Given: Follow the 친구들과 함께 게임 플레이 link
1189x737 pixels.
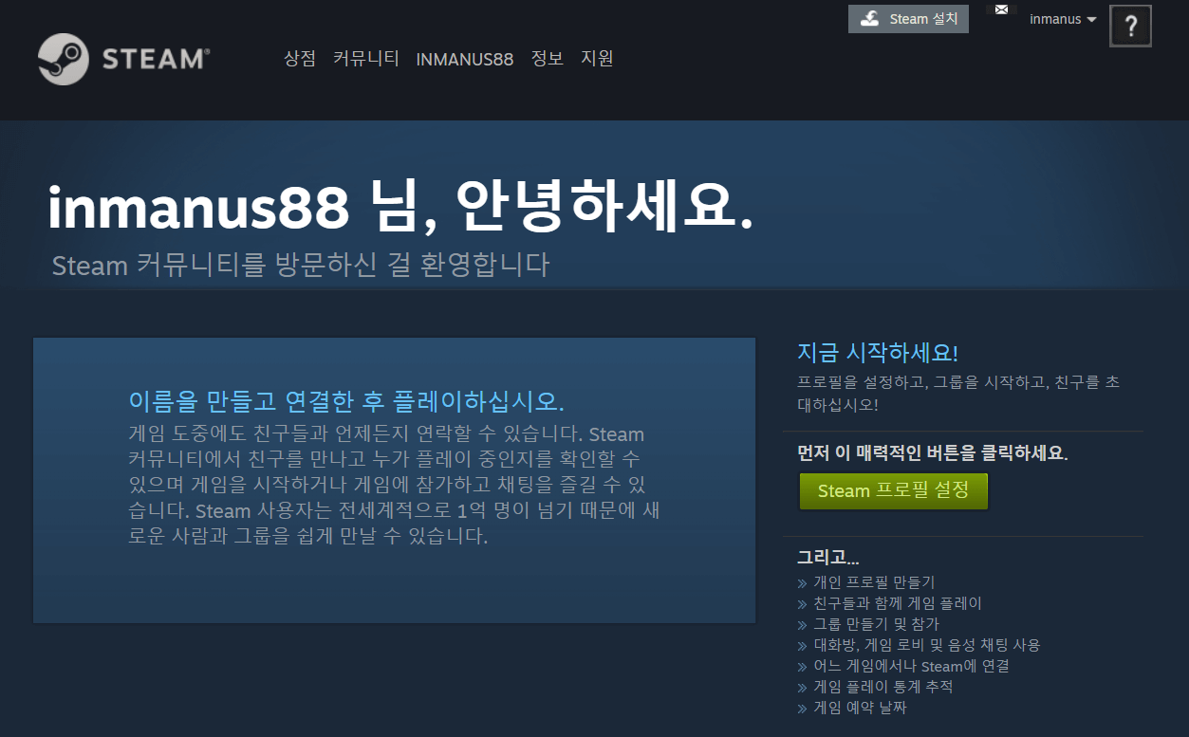Looking at the screenshot, I should (897, 603).
